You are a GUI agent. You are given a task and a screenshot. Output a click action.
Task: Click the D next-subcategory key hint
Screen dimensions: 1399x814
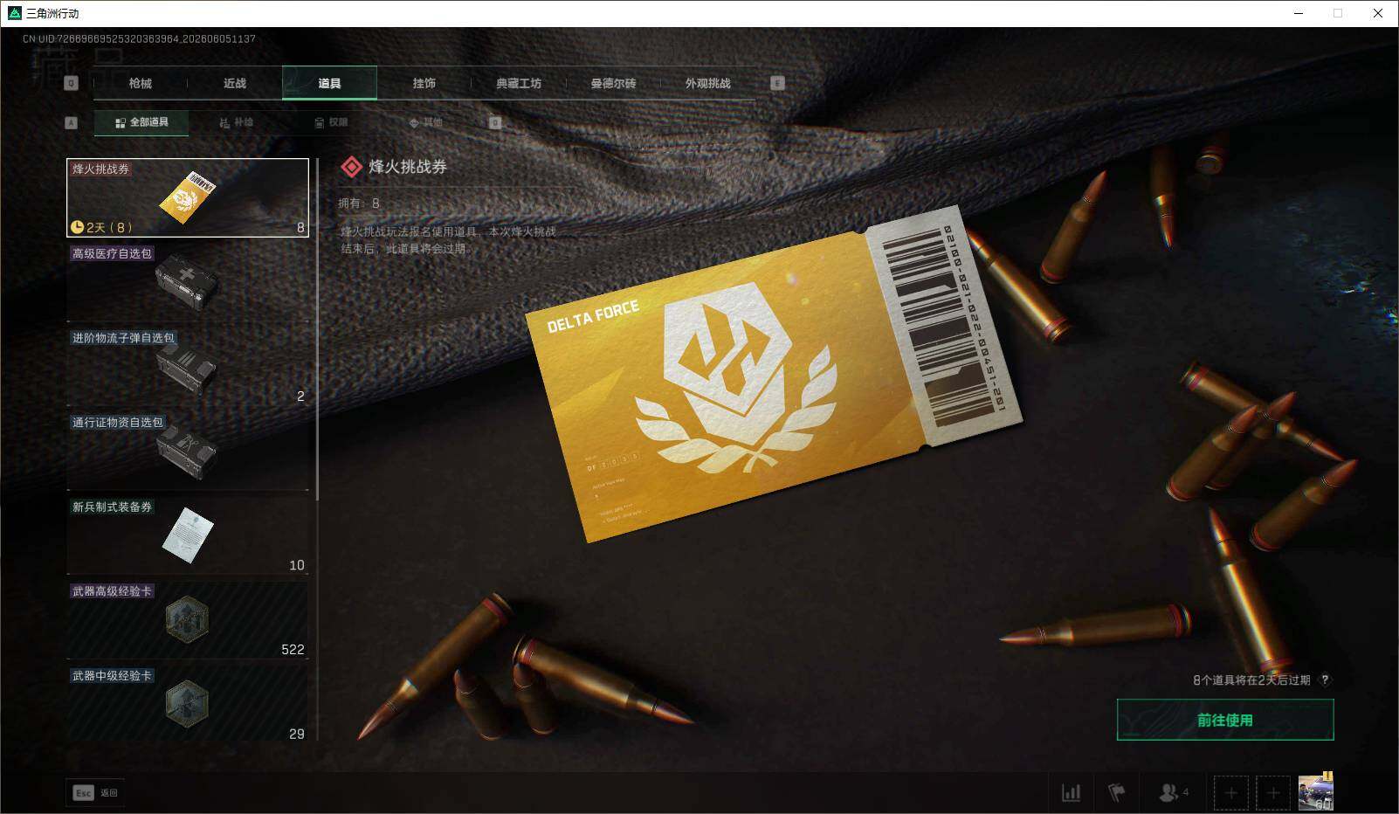[495, 122]
